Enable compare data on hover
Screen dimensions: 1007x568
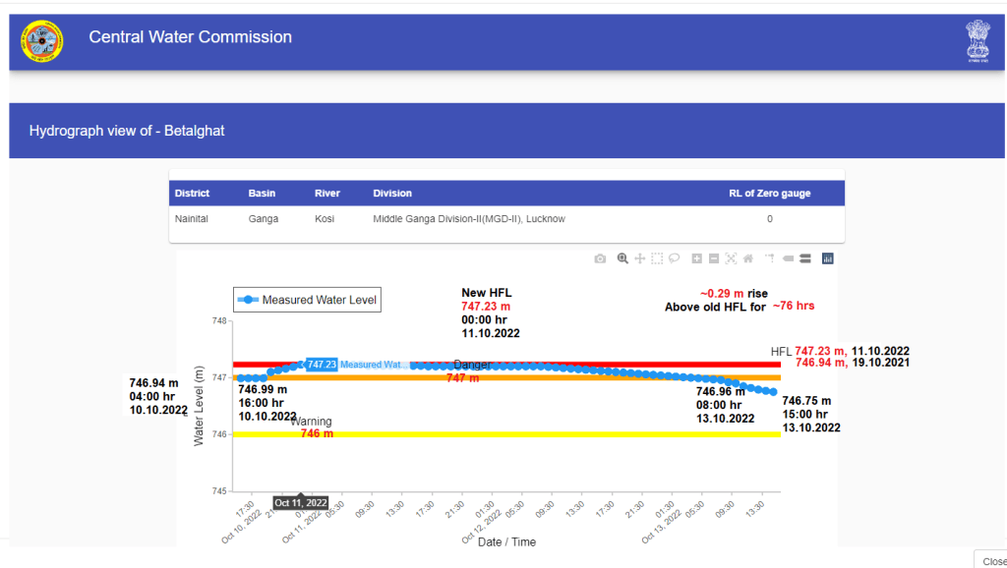tap(804, 258)
